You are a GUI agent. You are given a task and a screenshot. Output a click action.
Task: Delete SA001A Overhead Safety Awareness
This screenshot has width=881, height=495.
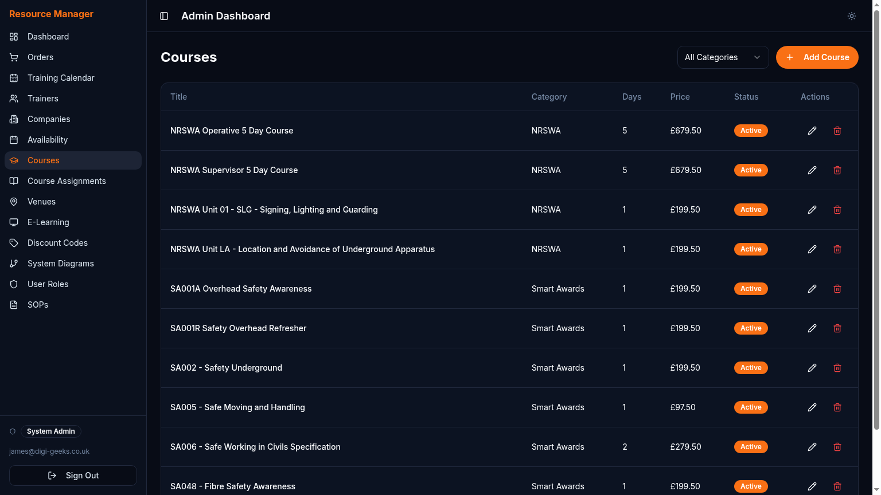point(837,289)
